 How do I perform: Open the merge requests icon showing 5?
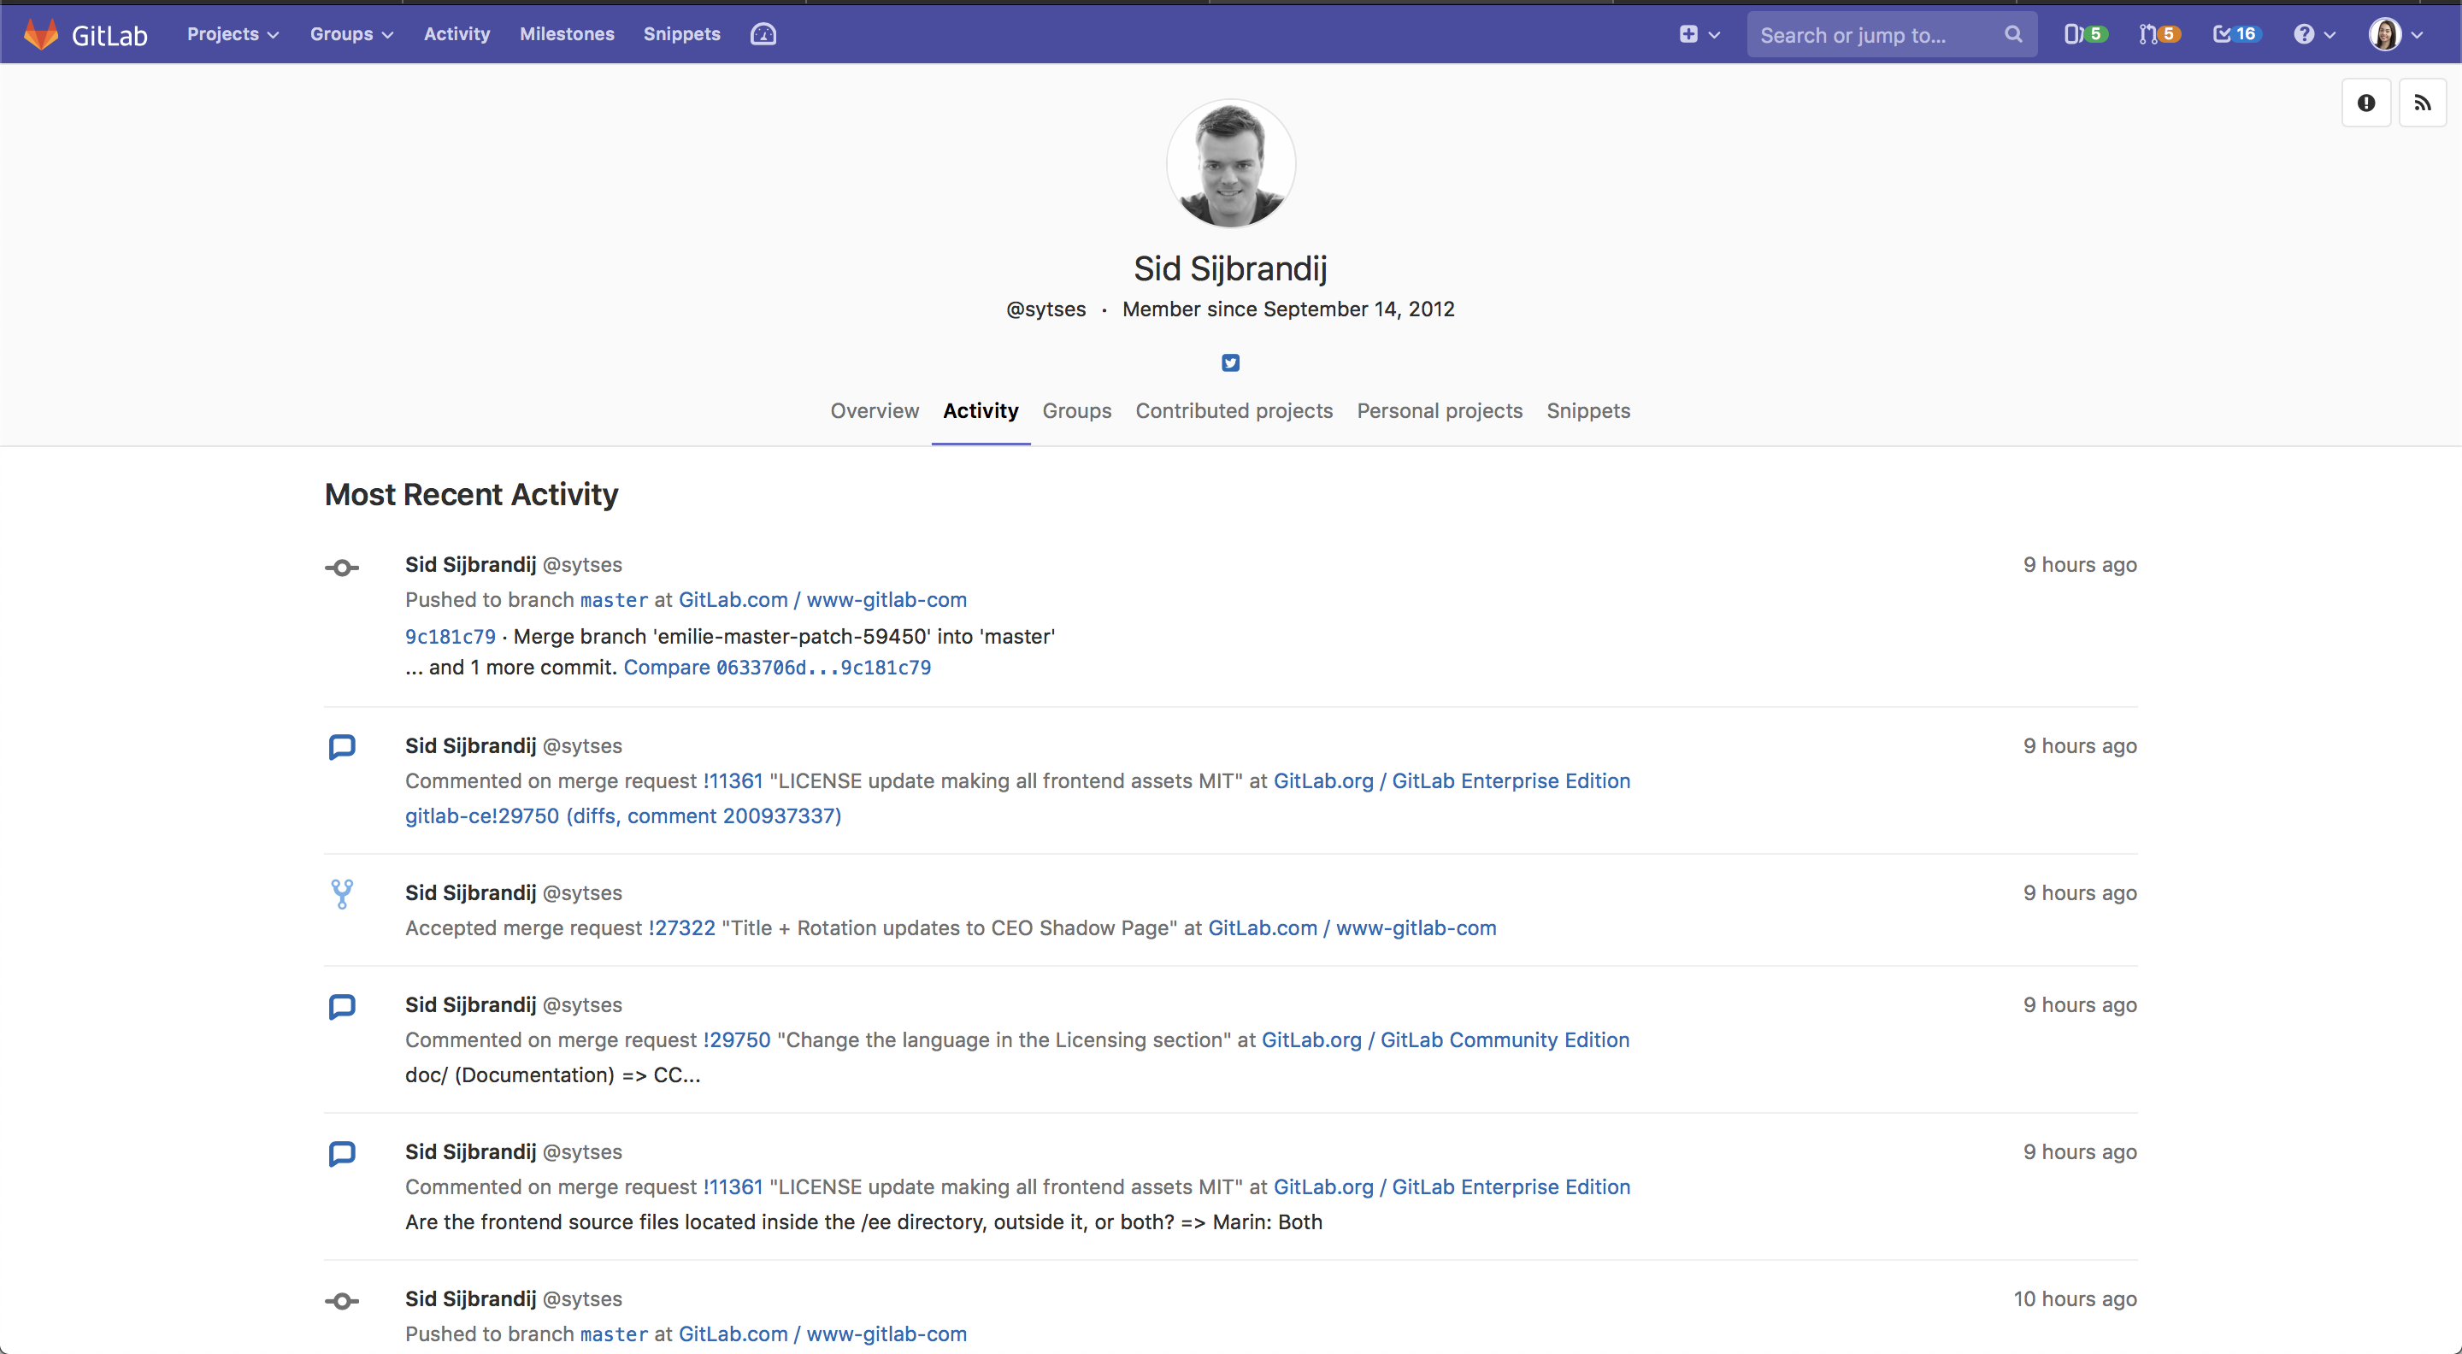point(2158,34)
